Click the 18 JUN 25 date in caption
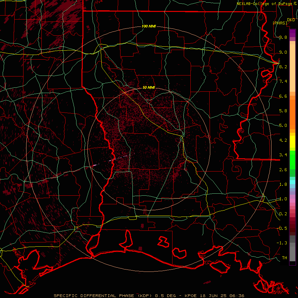The height and width of the screenshot is (298, 298). coord(214,296)
